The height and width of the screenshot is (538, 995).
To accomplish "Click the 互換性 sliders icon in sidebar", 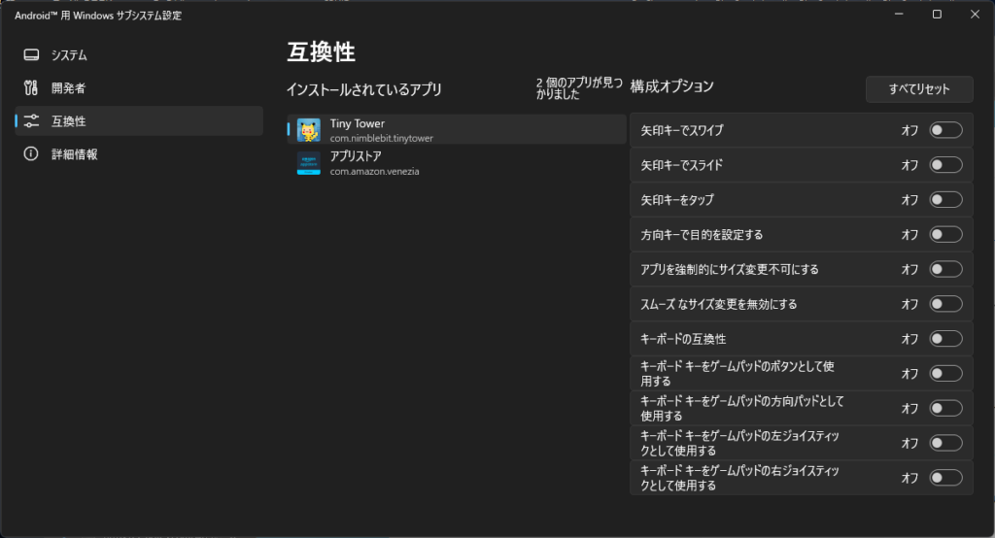I will [x=31, y=120].
